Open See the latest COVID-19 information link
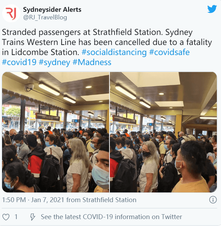 click(x=111, y=217)
